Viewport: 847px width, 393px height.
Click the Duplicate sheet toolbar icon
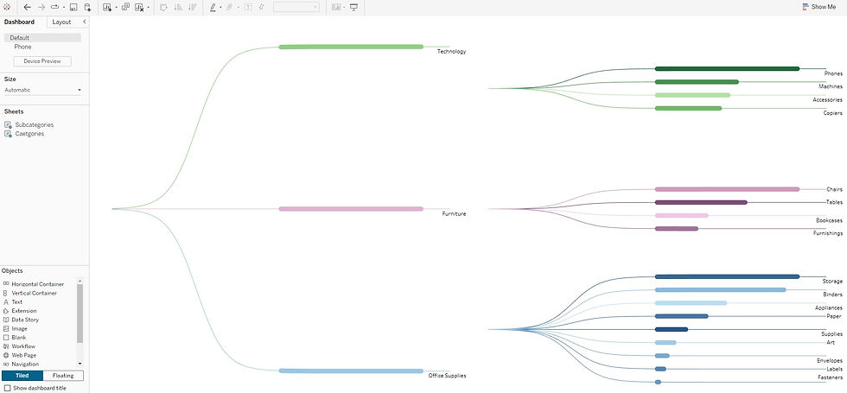125,7
